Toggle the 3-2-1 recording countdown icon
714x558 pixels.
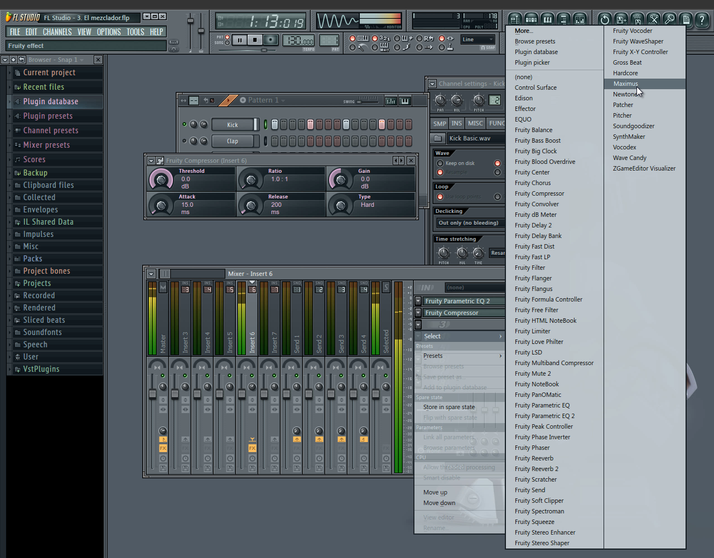click(x=385, y=38)
